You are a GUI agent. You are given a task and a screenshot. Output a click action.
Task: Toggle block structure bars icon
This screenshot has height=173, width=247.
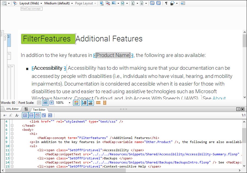(84, 103)
